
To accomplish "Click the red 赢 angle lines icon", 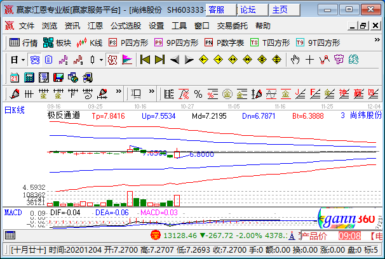I will click(x=358, y=94).
